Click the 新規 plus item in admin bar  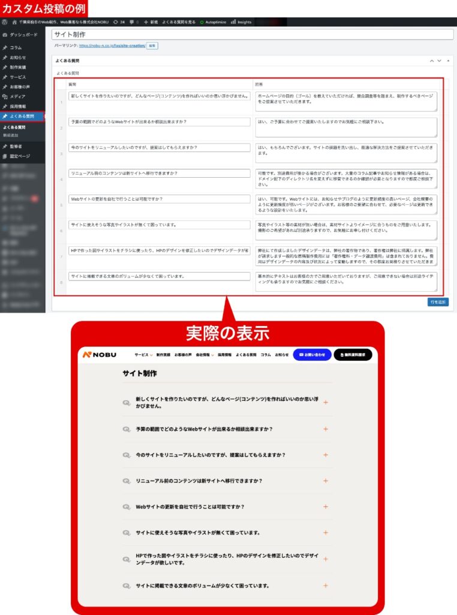(151, 22)
